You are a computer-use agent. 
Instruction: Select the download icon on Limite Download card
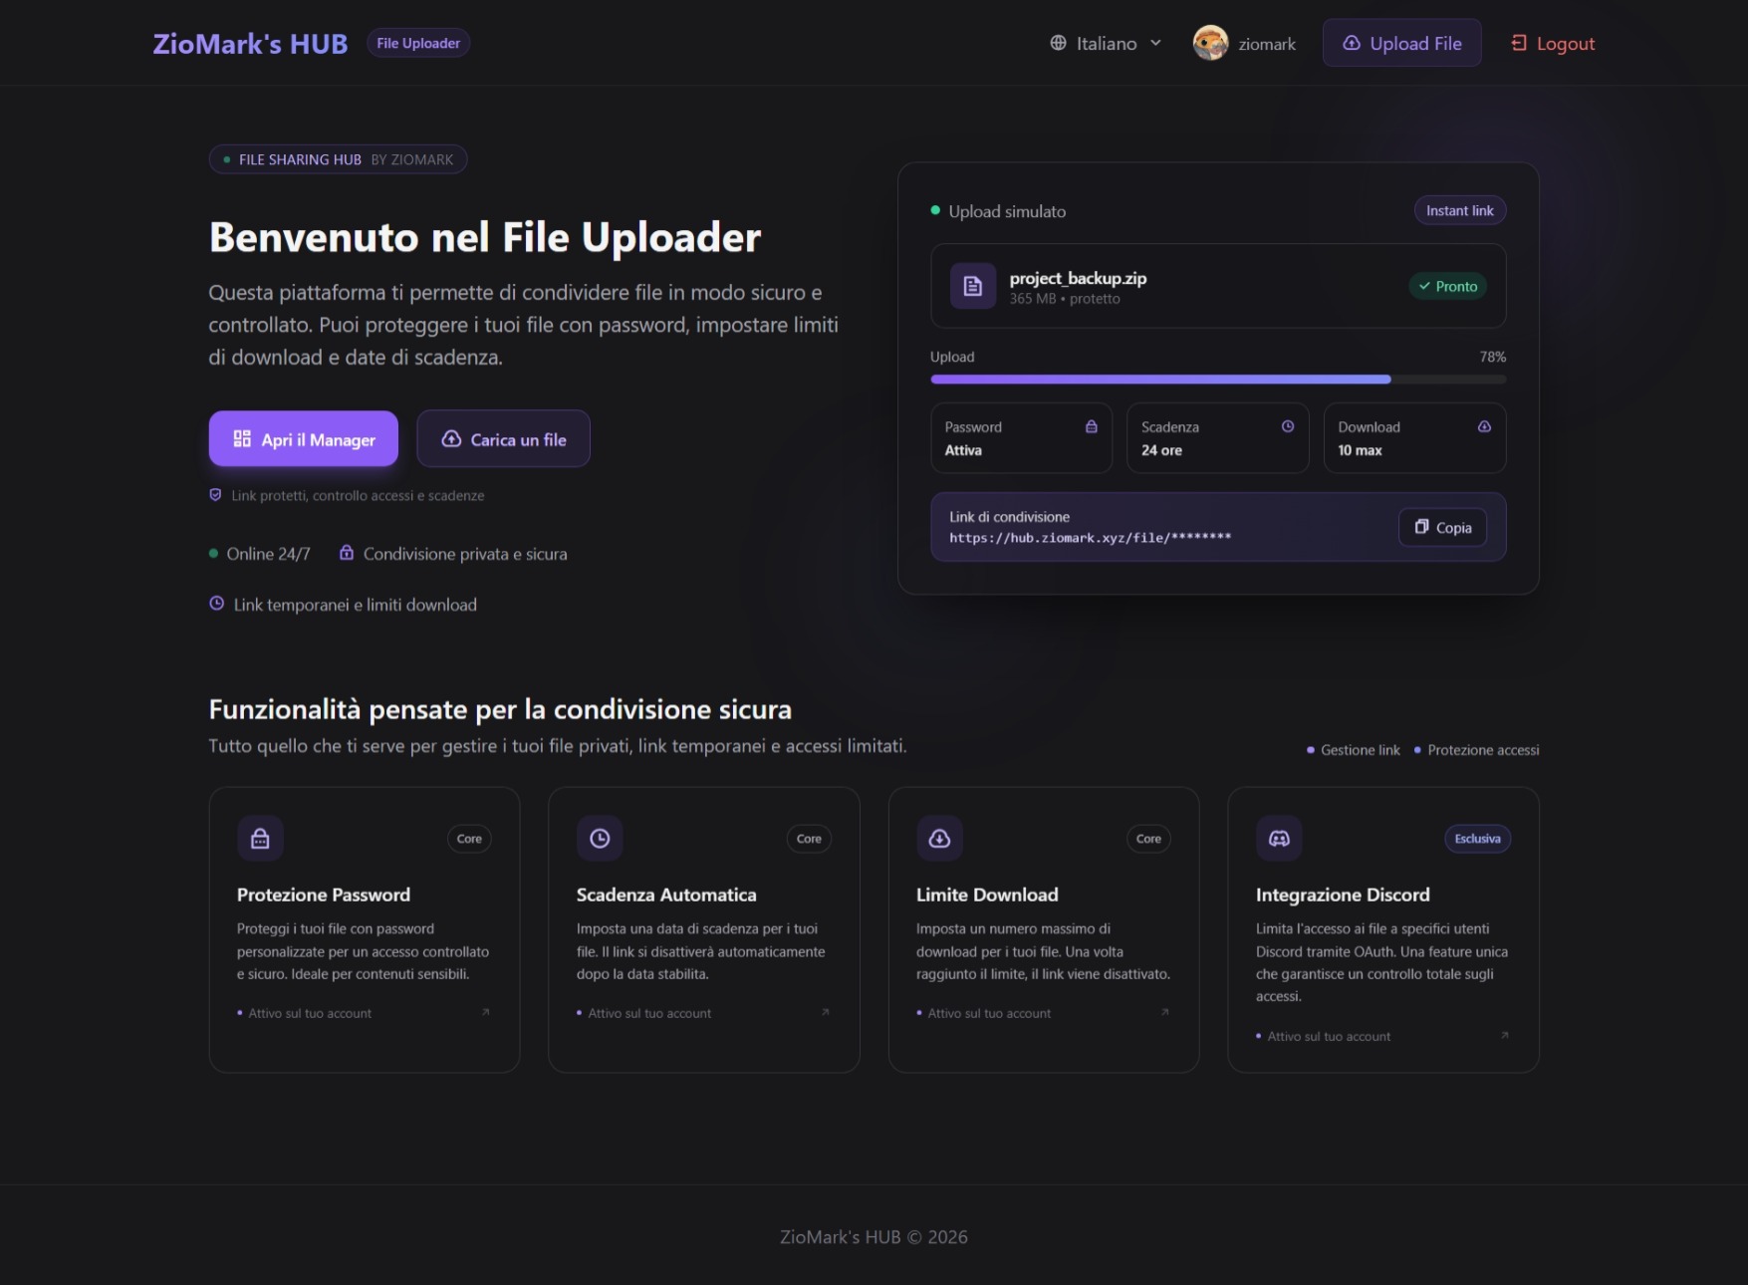pos(939,838)
